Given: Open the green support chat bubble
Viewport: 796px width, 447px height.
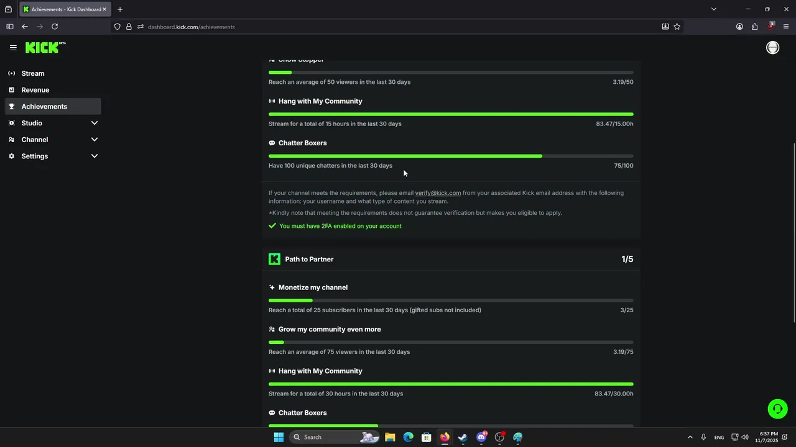Looking at the screenshot, I should 777,409.
